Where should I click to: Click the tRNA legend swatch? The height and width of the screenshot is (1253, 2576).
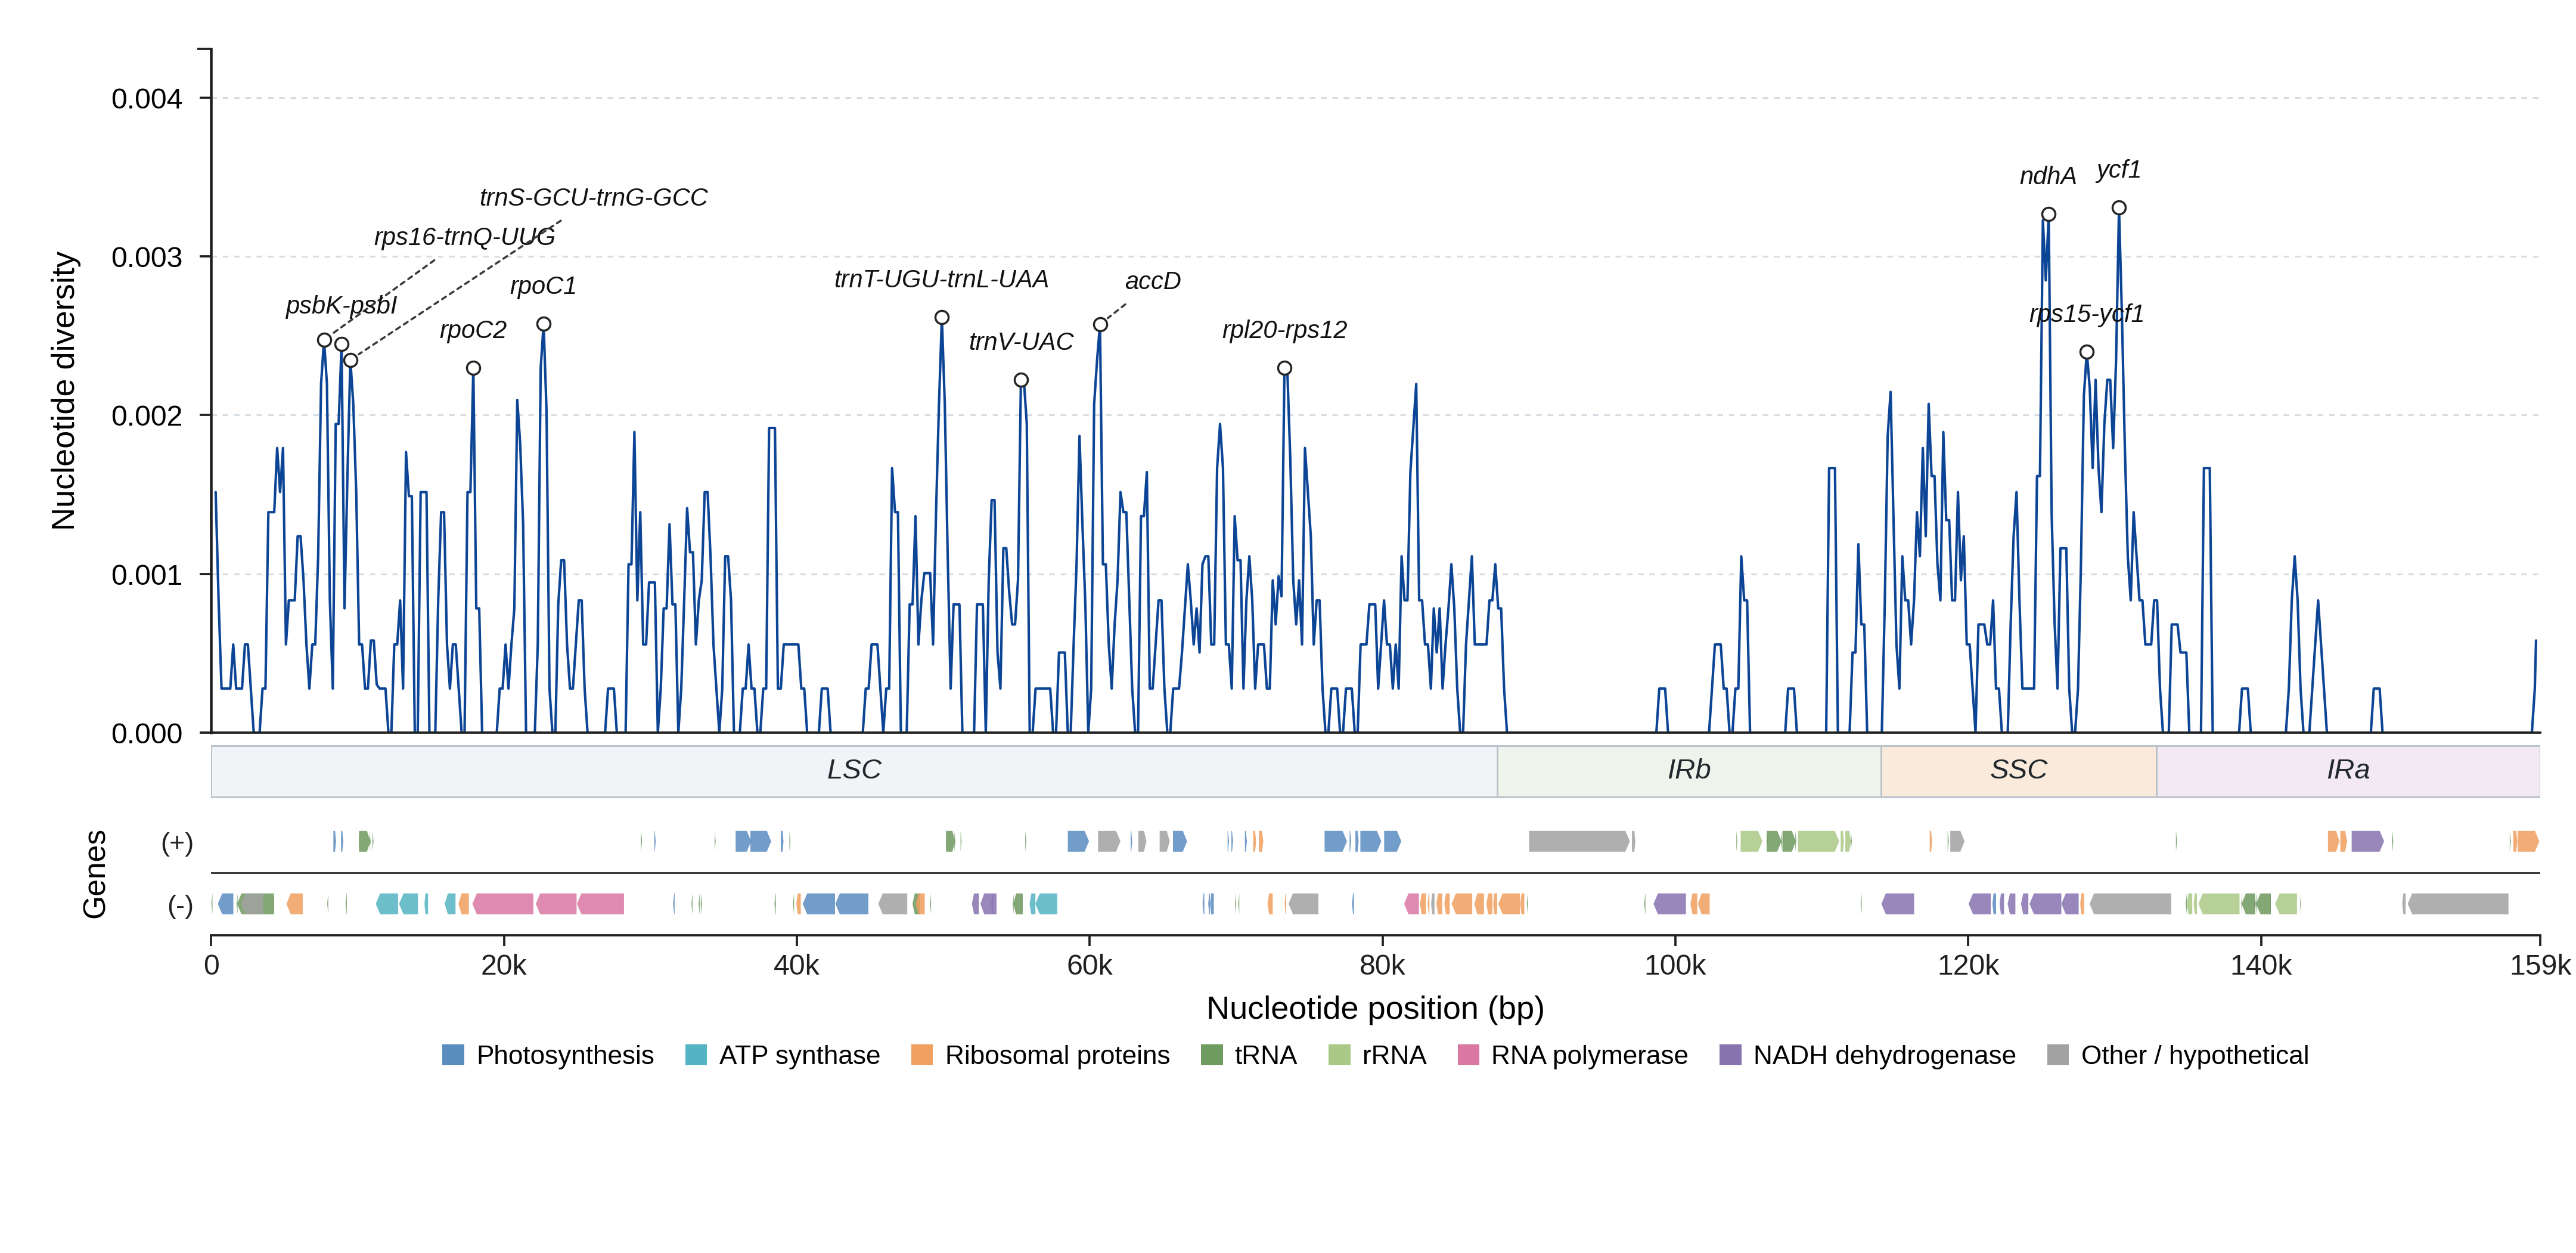coord(1211,1055)
